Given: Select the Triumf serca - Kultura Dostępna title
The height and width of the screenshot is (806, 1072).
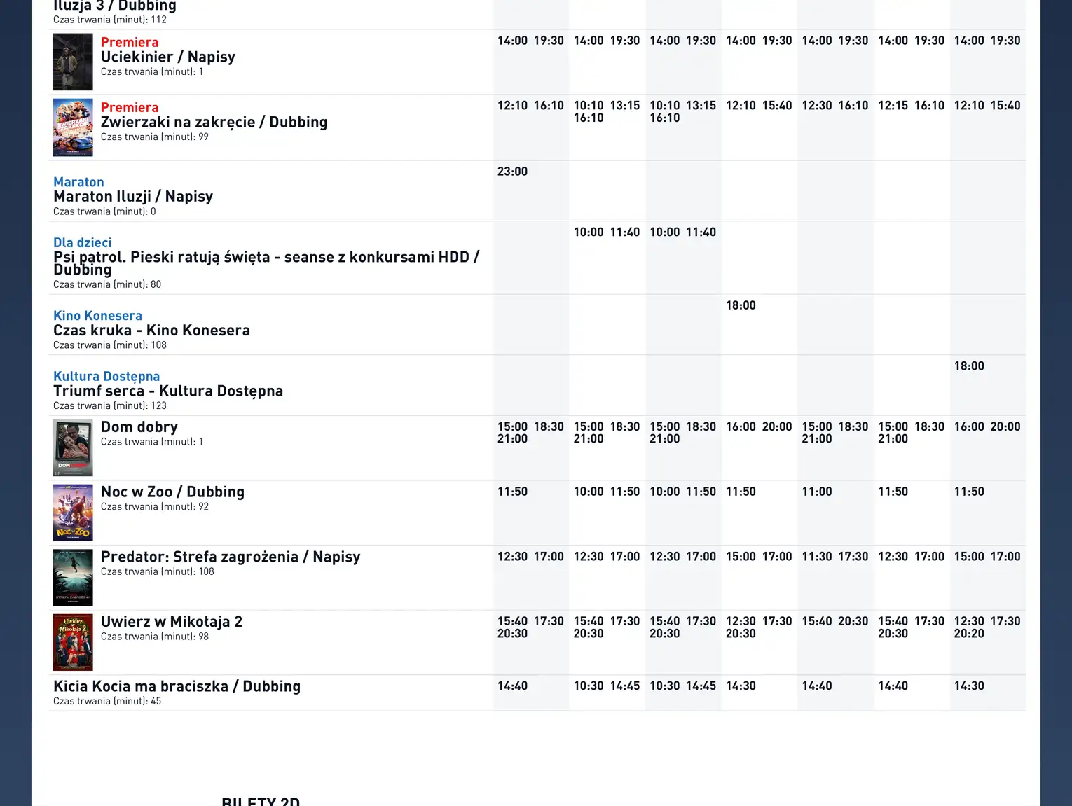Looking at the screenshot, I should tap(168, 391).
